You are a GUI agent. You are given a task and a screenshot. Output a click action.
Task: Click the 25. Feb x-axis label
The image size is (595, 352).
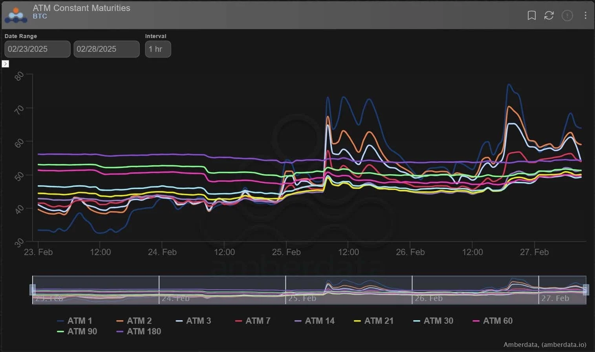tap(286, 252)
